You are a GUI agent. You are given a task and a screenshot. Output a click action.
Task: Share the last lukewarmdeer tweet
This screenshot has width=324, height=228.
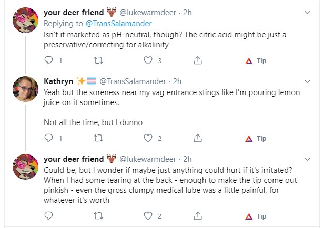tap(198, 215)
